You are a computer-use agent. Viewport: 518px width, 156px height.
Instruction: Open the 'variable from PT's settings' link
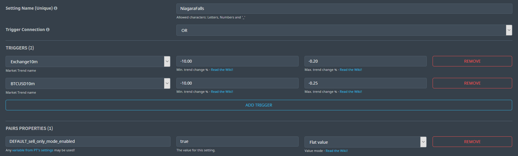pos(33,150)
